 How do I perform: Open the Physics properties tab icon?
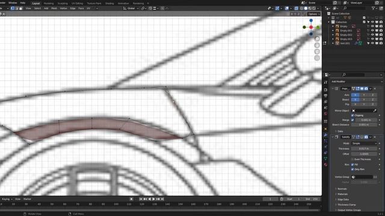(x=325, y=146)
